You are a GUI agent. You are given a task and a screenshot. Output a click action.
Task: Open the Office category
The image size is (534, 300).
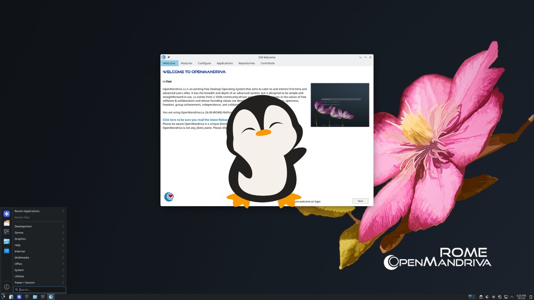[x=39, y=264]
